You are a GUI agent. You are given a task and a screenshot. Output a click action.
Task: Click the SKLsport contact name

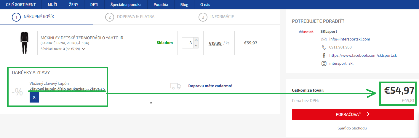coord(329,31)
